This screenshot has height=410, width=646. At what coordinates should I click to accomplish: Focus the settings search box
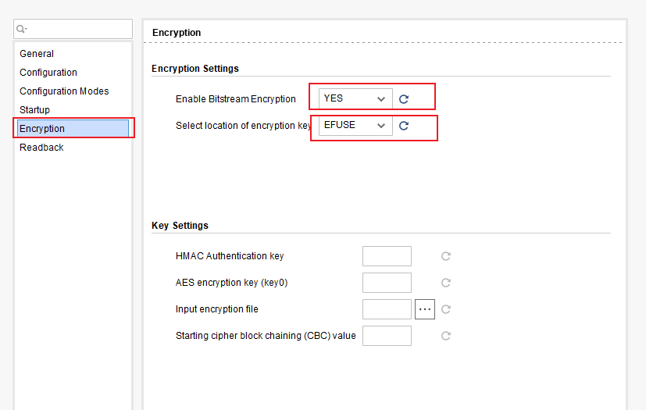coord(73,29)
